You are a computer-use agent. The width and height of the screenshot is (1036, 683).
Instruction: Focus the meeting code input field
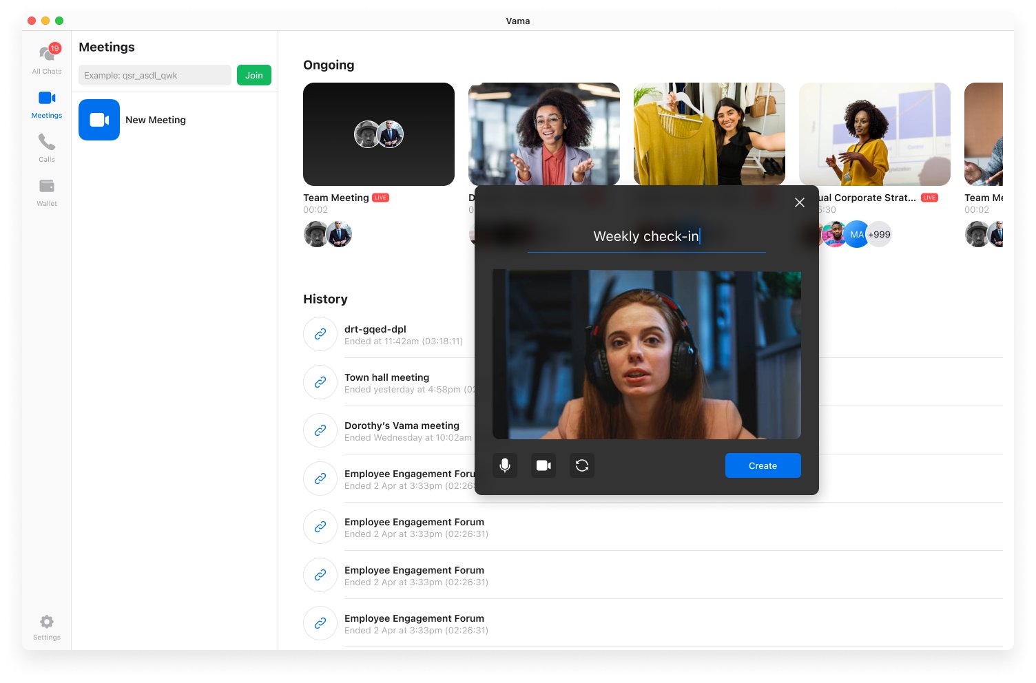[155, 75]
